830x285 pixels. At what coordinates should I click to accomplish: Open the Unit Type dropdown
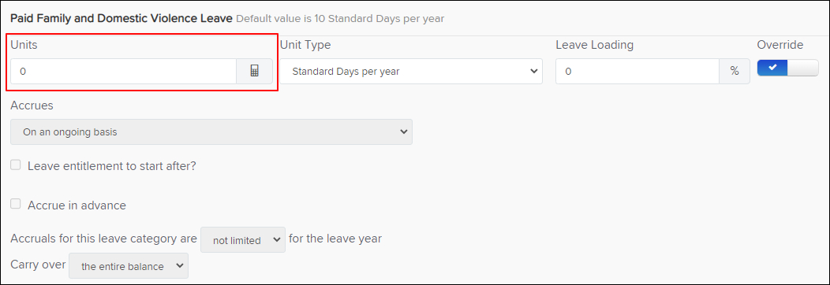click(x=411, y=71)
